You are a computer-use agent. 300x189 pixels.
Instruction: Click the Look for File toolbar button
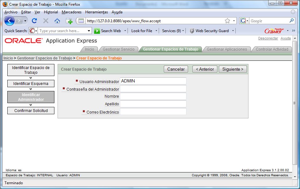(142, 31)
